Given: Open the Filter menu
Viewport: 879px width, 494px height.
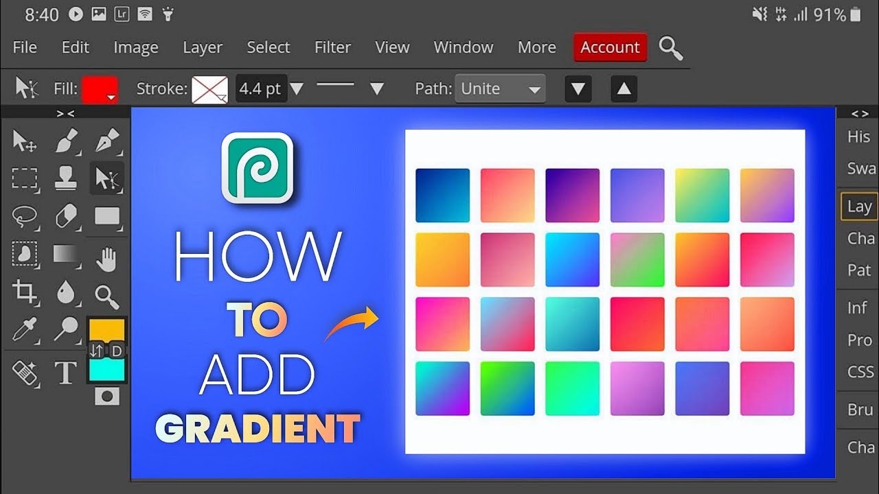Looking at the screenshot, I should pos(333,47).
